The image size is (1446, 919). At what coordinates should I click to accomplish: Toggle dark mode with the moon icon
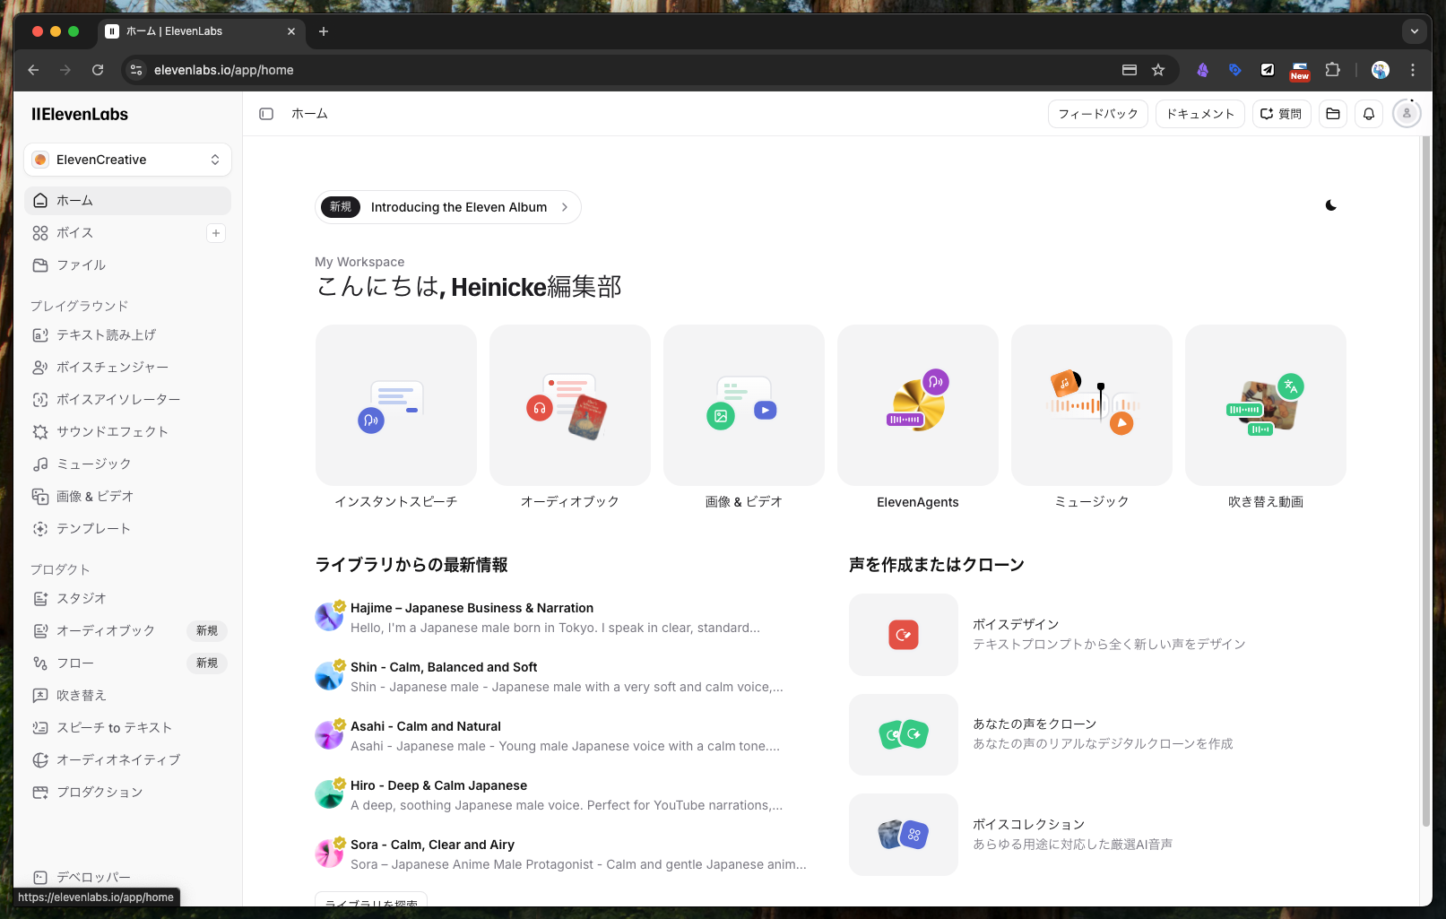pos(1330,205)
